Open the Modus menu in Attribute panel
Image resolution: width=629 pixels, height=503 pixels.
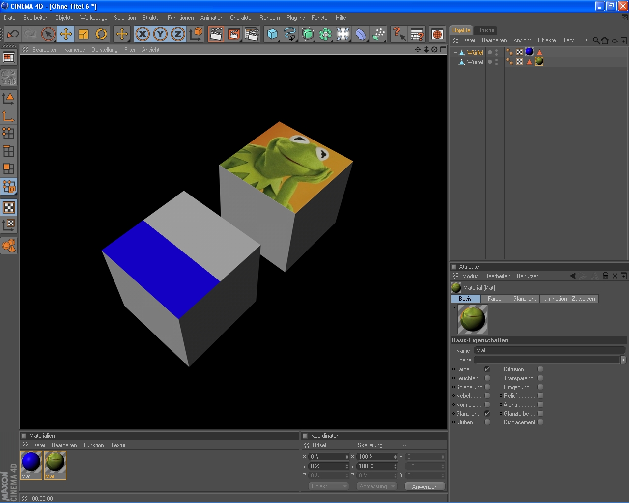click(x=470, y=276)
